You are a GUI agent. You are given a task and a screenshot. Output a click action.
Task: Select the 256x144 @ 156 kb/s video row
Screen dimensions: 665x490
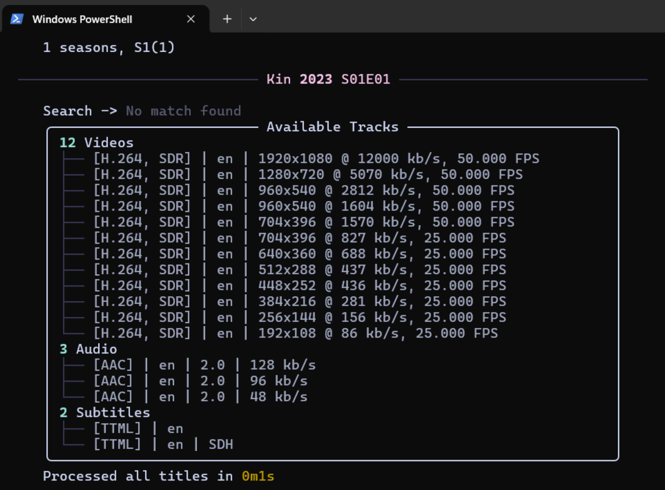(300, 317)
